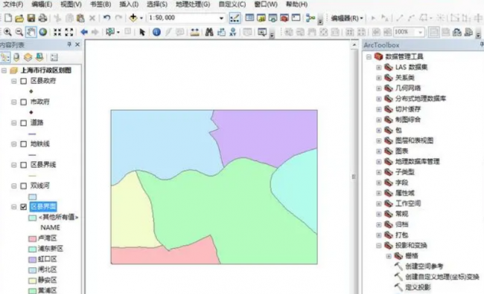Open the 定义投影 tool

click(418, 287)
